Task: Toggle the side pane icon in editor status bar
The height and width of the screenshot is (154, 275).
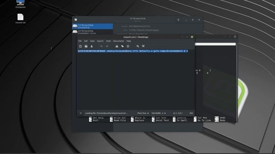Action: coord(81,113)
